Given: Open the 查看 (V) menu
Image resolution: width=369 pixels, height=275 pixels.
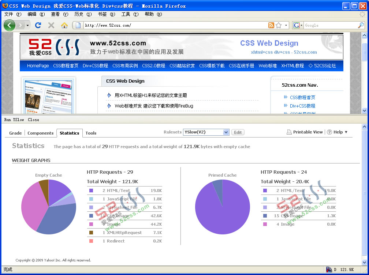Looking at the screenshot, I should pos(60,14).
